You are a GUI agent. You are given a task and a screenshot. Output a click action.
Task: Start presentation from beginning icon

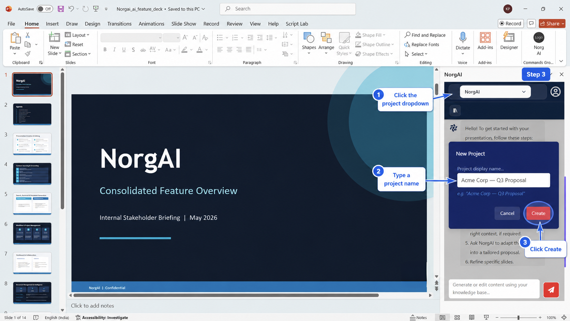pyautogui.click(x=96, y=9)
